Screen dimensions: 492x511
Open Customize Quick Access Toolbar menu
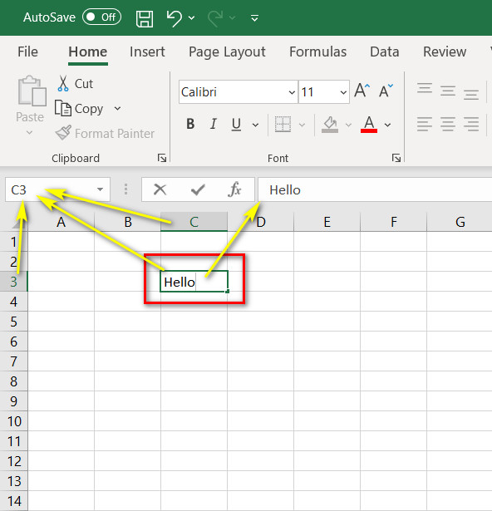click(254, 18)
